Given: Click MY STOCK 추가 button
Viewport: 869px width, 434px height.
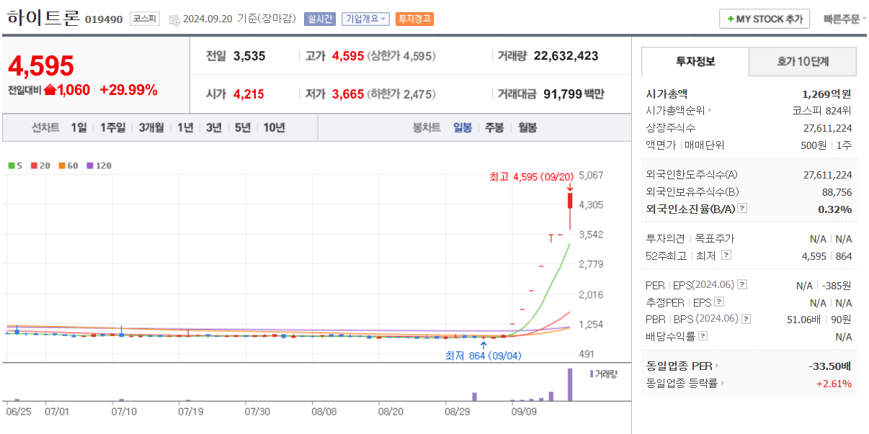Looking at the screenshot, I should (765, 19).
